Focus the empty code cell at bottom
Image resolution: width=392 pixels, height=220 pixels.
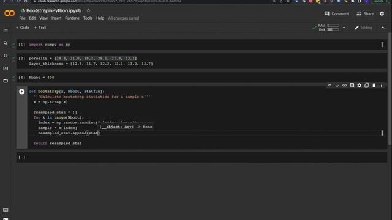(202, 158)
